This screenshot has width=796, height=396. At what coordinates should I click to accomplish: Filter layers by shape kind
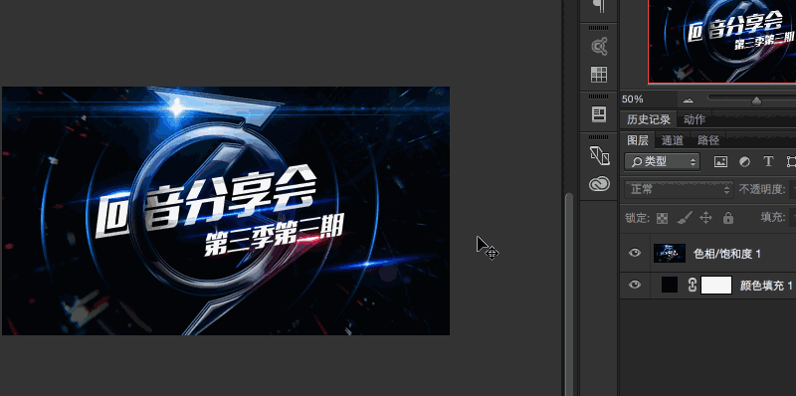tap(791, 162)
